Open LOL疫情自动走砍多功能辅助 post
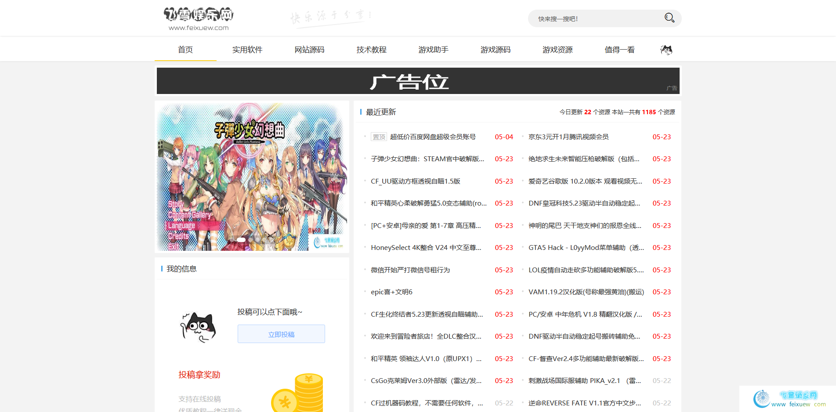 click(586, 270)
